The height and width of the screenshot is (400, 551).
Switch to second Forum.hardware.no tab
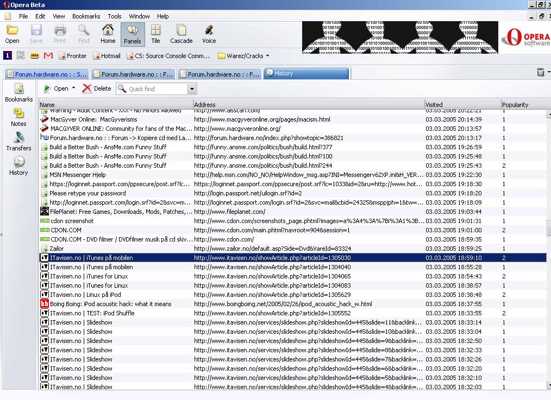coord(133,74)
